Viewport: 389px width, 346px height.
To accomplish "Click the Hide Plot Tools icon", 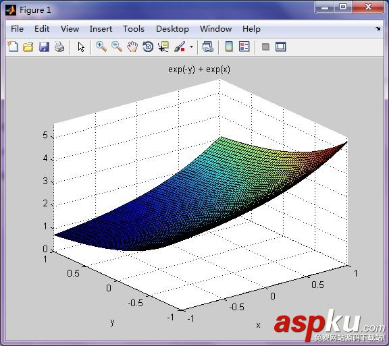I will pos(265,47).
